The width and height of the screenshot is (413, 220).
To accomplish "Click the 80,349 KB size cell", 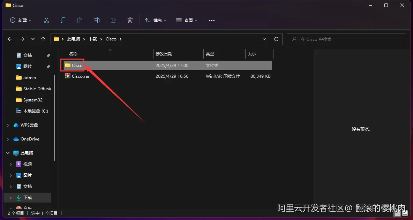I will 261,76.
